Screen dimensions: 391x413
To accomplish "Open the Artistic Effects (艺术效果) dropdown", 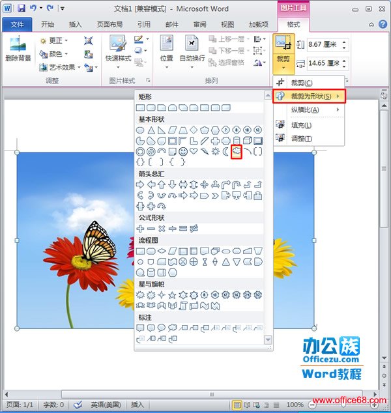I will pyautogui.click(x=60, y=68).
